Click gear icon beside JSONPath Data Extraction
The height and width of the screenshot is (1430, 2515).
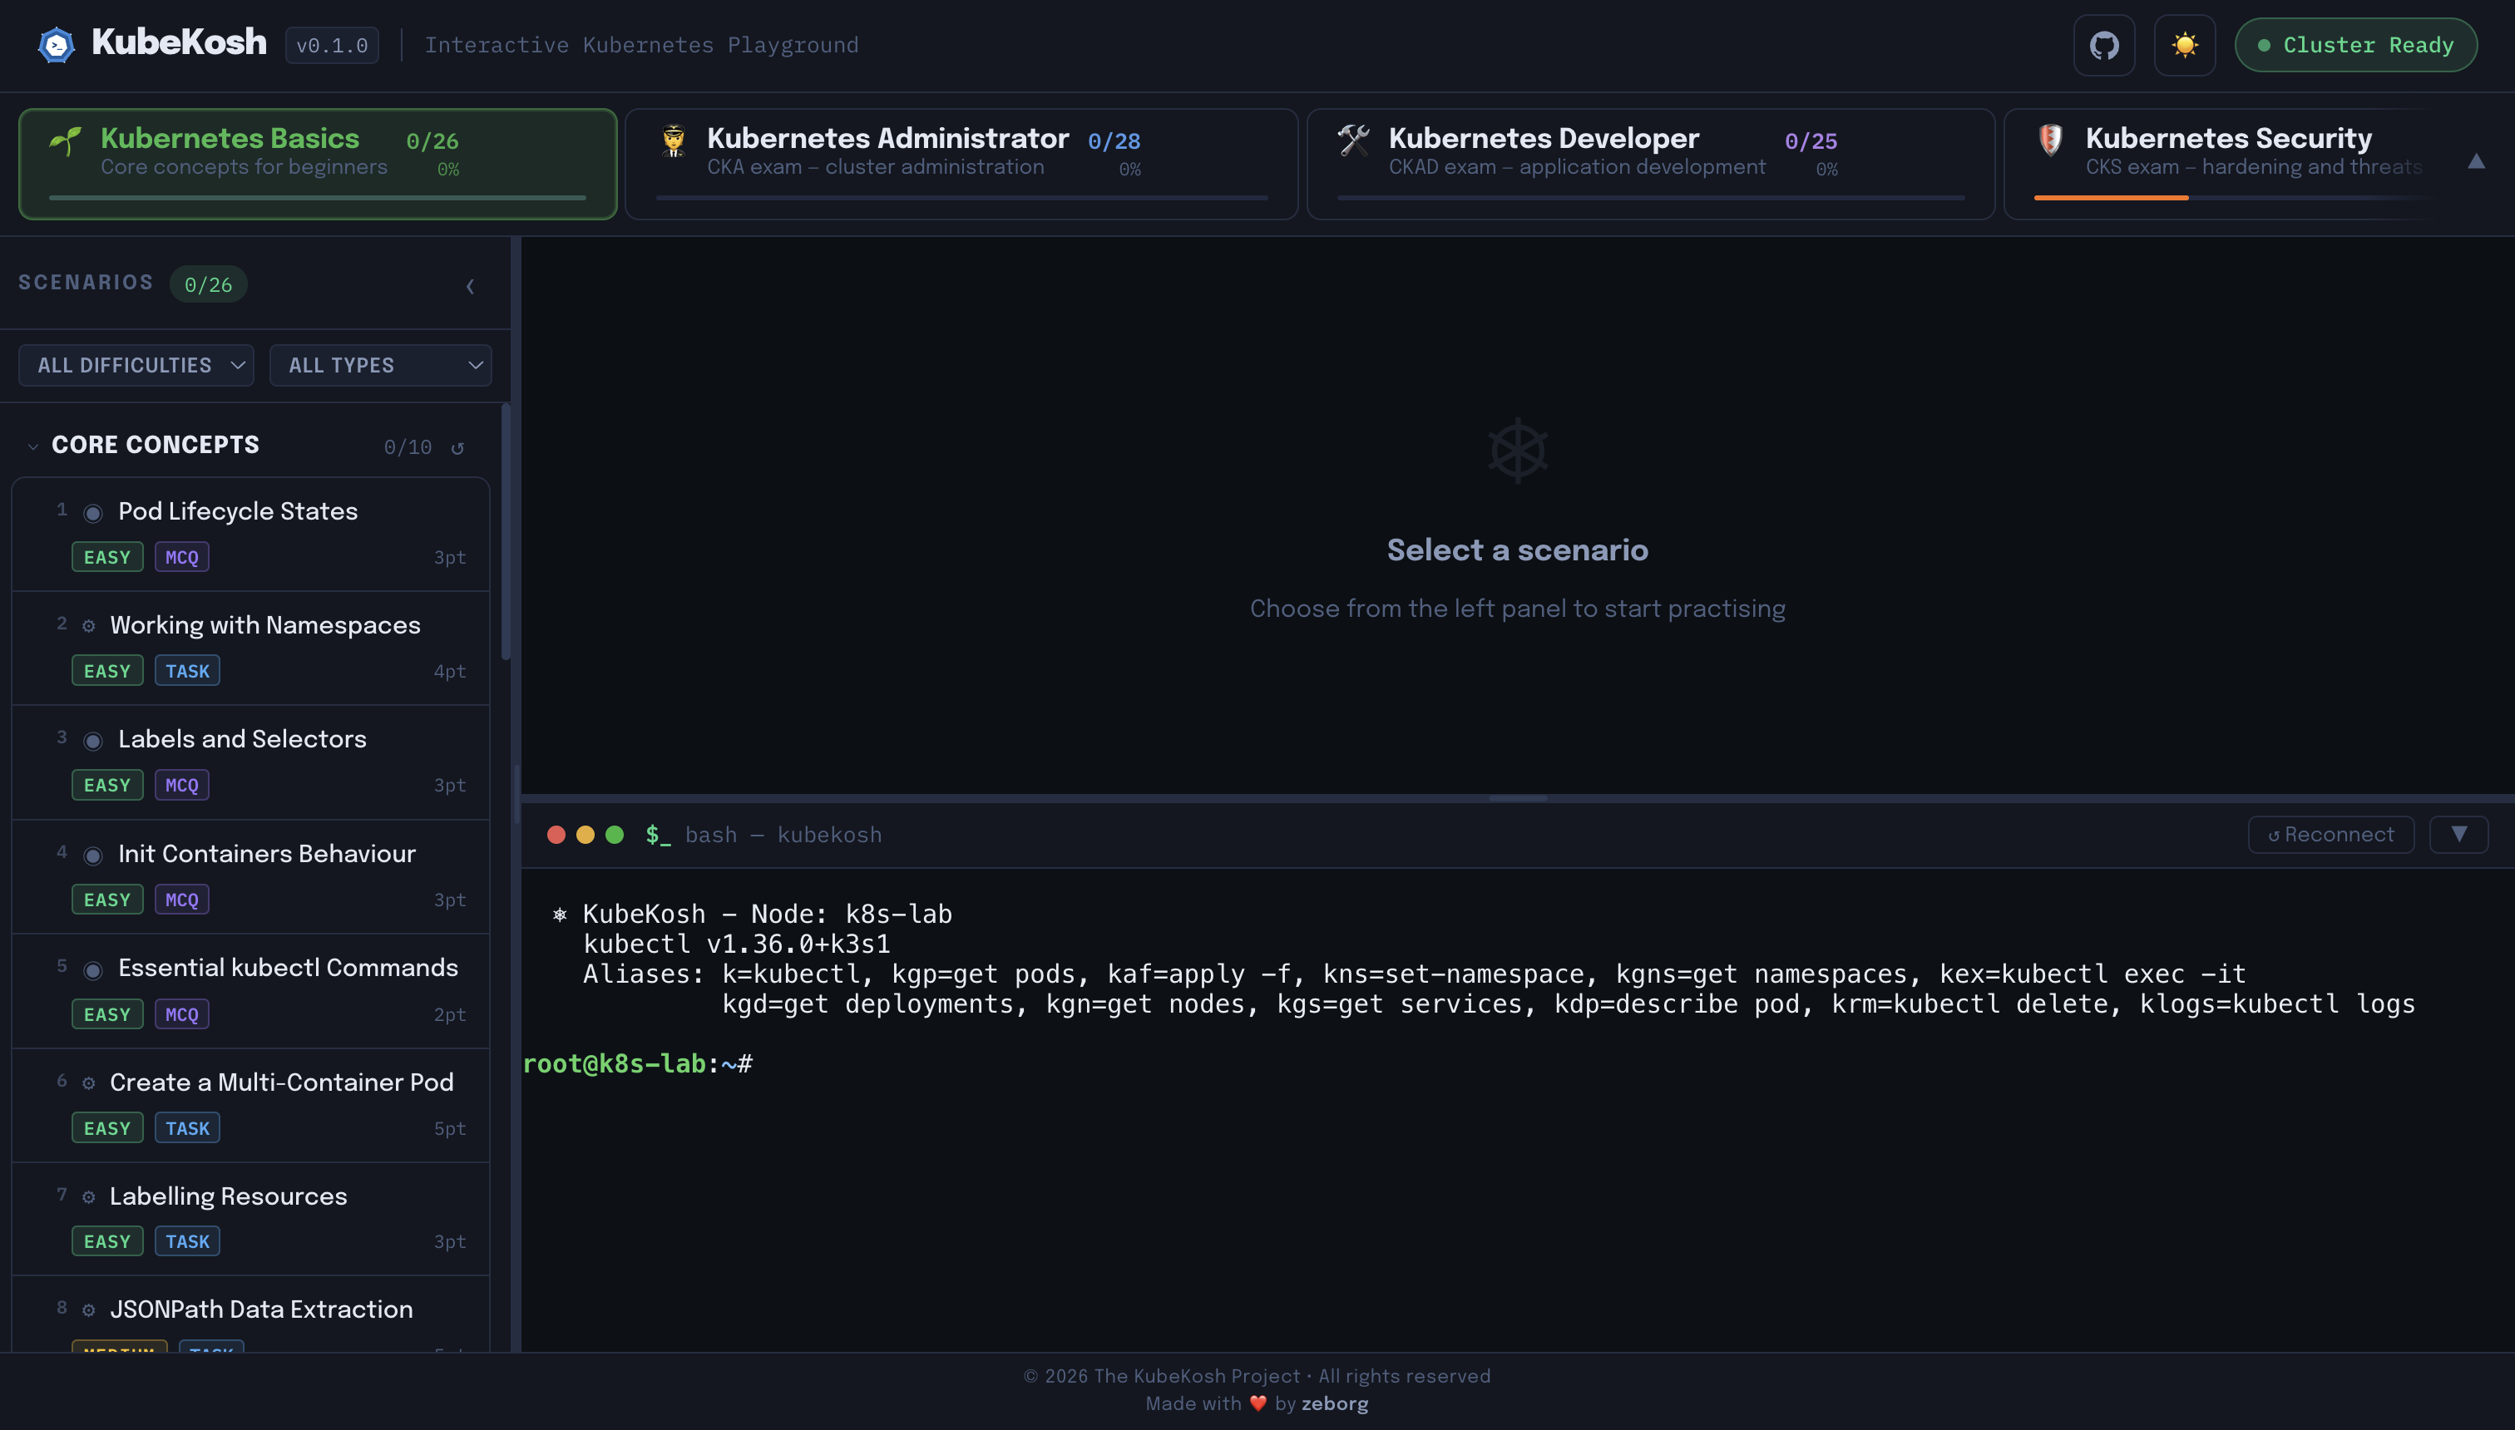(88, 1310)
